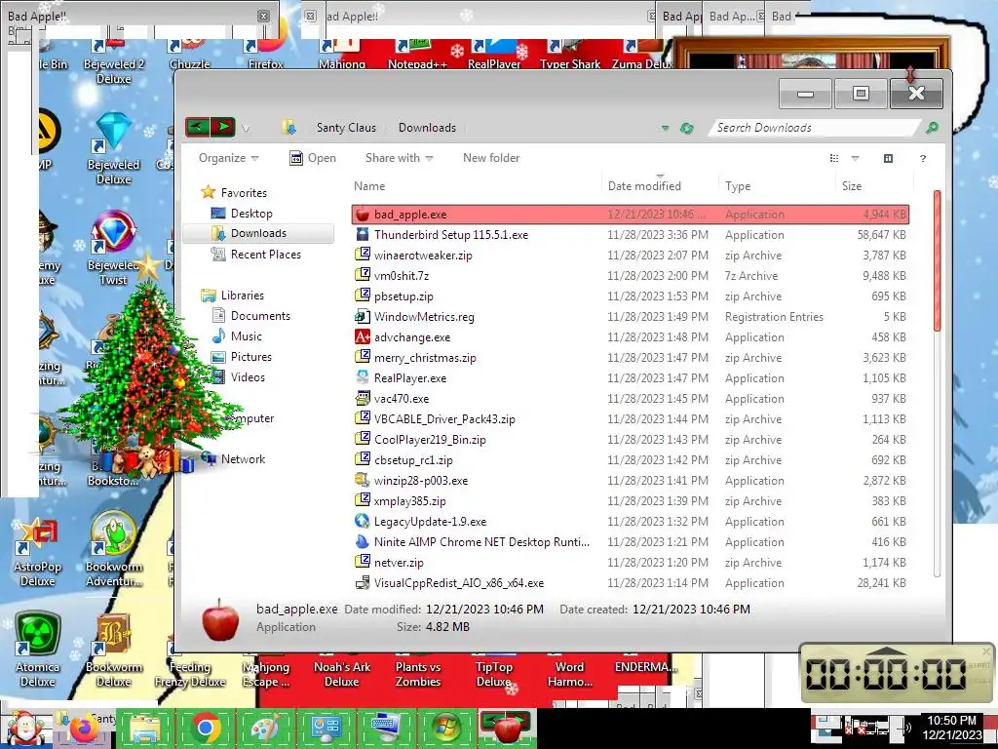Screen dimensions: 998x749
Task: Expand the Share with dropdown
Action: 399,158
